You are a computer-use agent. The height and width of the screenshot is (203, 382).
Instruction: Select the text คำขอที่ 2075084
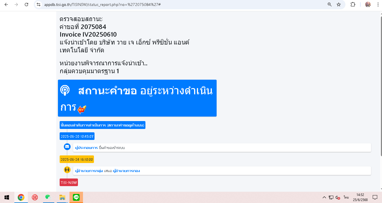pos(83,27)
